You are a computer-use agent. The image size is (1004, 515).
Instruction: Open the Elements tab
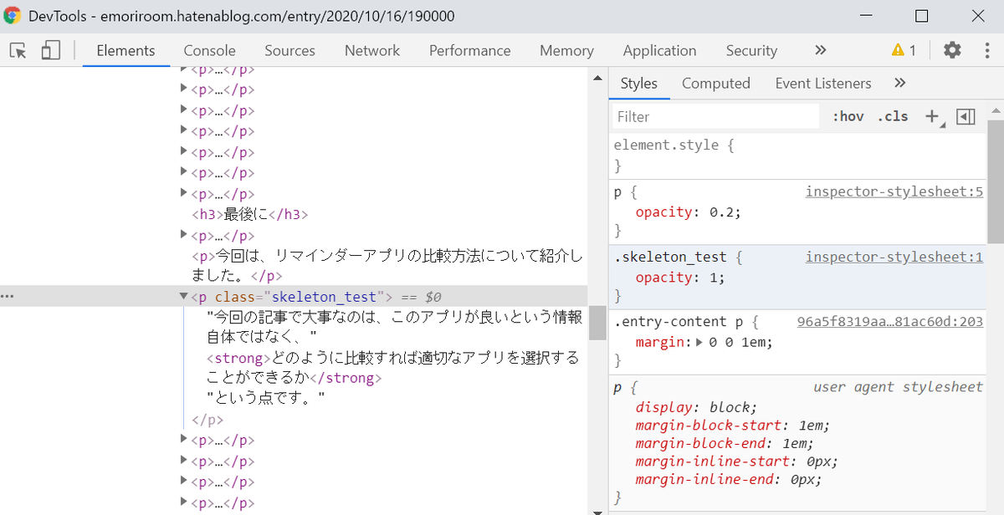[x=125, y=50]
